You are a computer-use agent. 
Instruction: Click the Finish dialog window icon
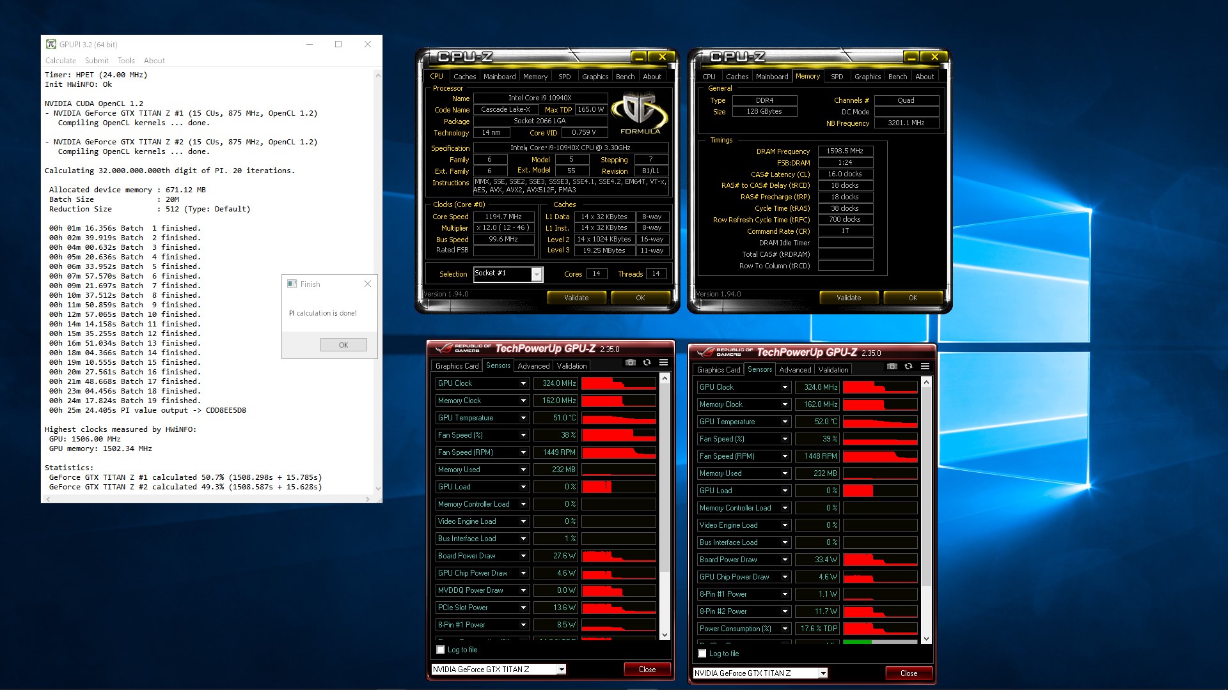[292, 284]
